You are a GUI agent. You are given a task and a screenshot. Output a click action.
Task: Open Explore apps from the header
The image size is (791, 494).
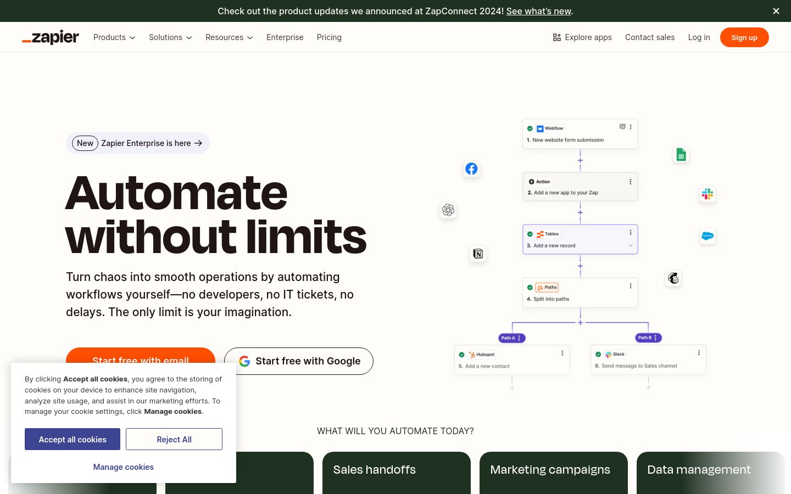click(582, 37)
